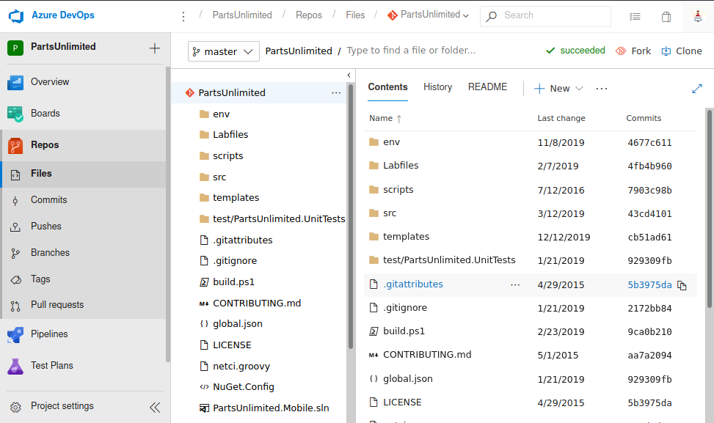Switch to the README tab
The image size is (714, 423).
coord(487,87)
